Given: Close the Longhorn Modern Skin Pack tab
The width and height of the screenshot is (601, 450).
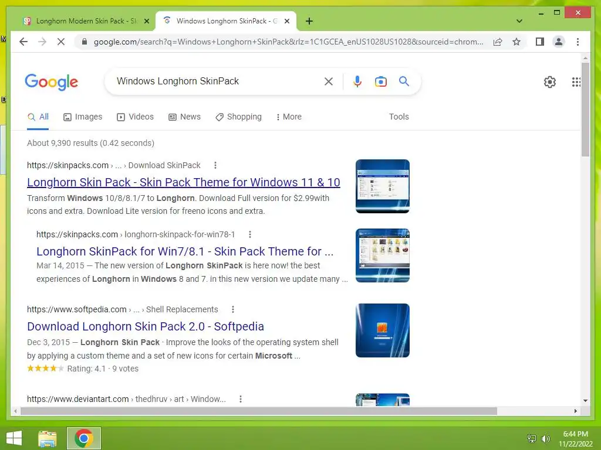Looking at the screenshot, I should (x=146, y=21).
